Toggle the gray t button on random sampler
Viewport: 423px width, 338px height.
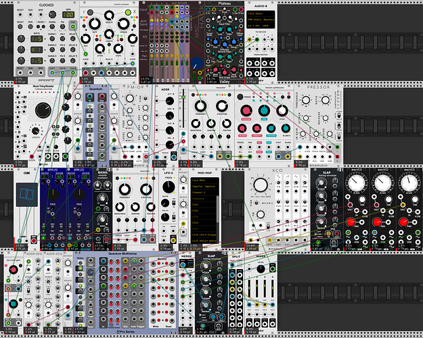click(x=90, y=12)
